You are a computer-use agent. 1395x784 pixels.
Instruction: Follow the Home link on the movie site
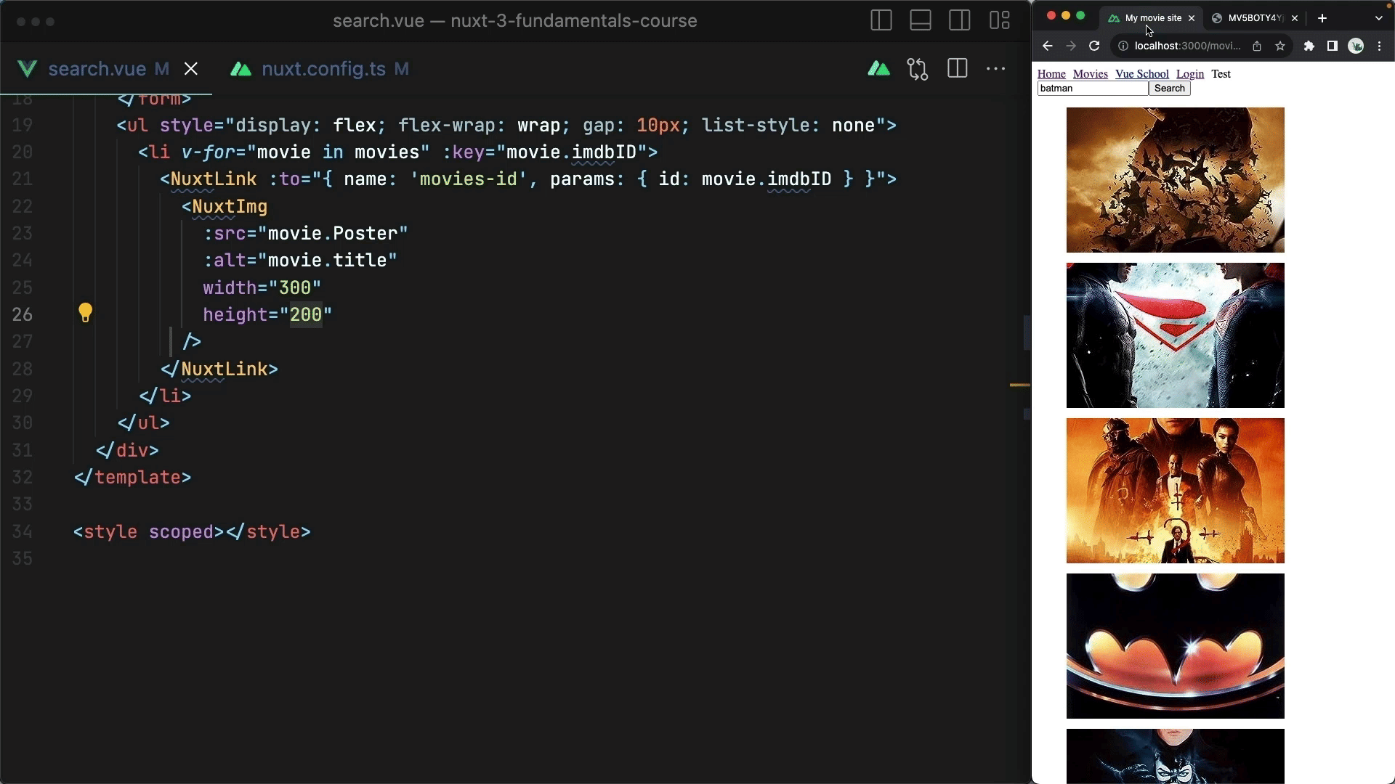click(x=1051, y=74)
